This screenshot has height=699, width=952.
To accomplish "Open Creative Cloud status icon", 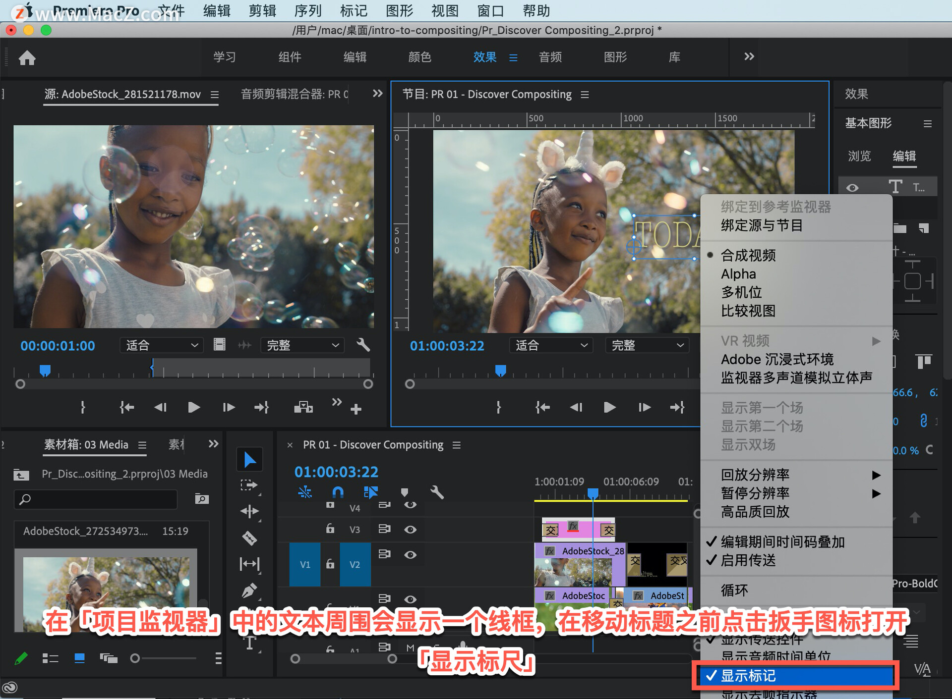I will [10, 688].
